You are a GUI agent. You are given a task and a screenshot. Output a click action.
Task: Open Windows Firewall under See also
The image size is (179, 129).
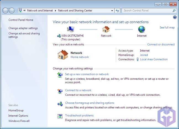19,121
